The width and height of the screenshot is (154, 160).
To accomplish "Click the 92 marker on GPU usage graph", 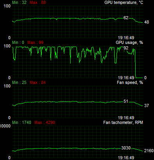I will (126, 48).
